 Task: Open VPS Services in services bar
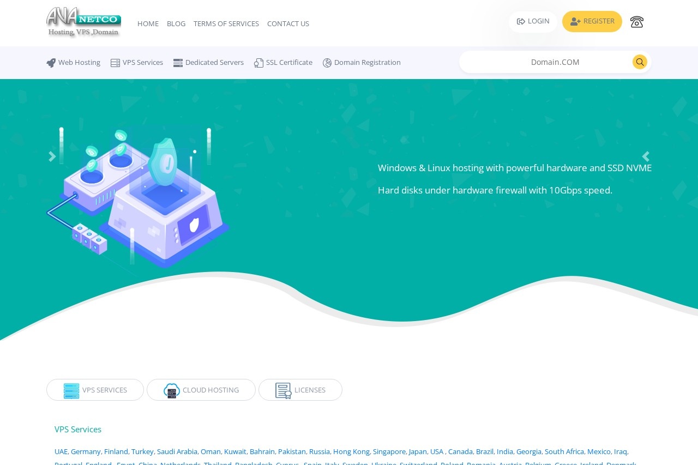click(x=137, y=63)
